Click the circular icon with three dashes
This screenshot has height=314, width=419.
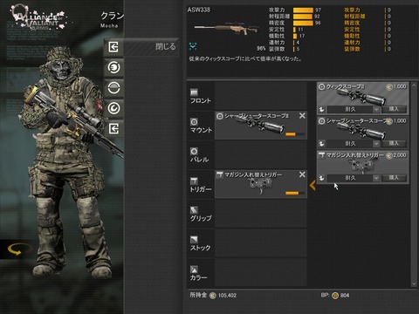(113, 67)
